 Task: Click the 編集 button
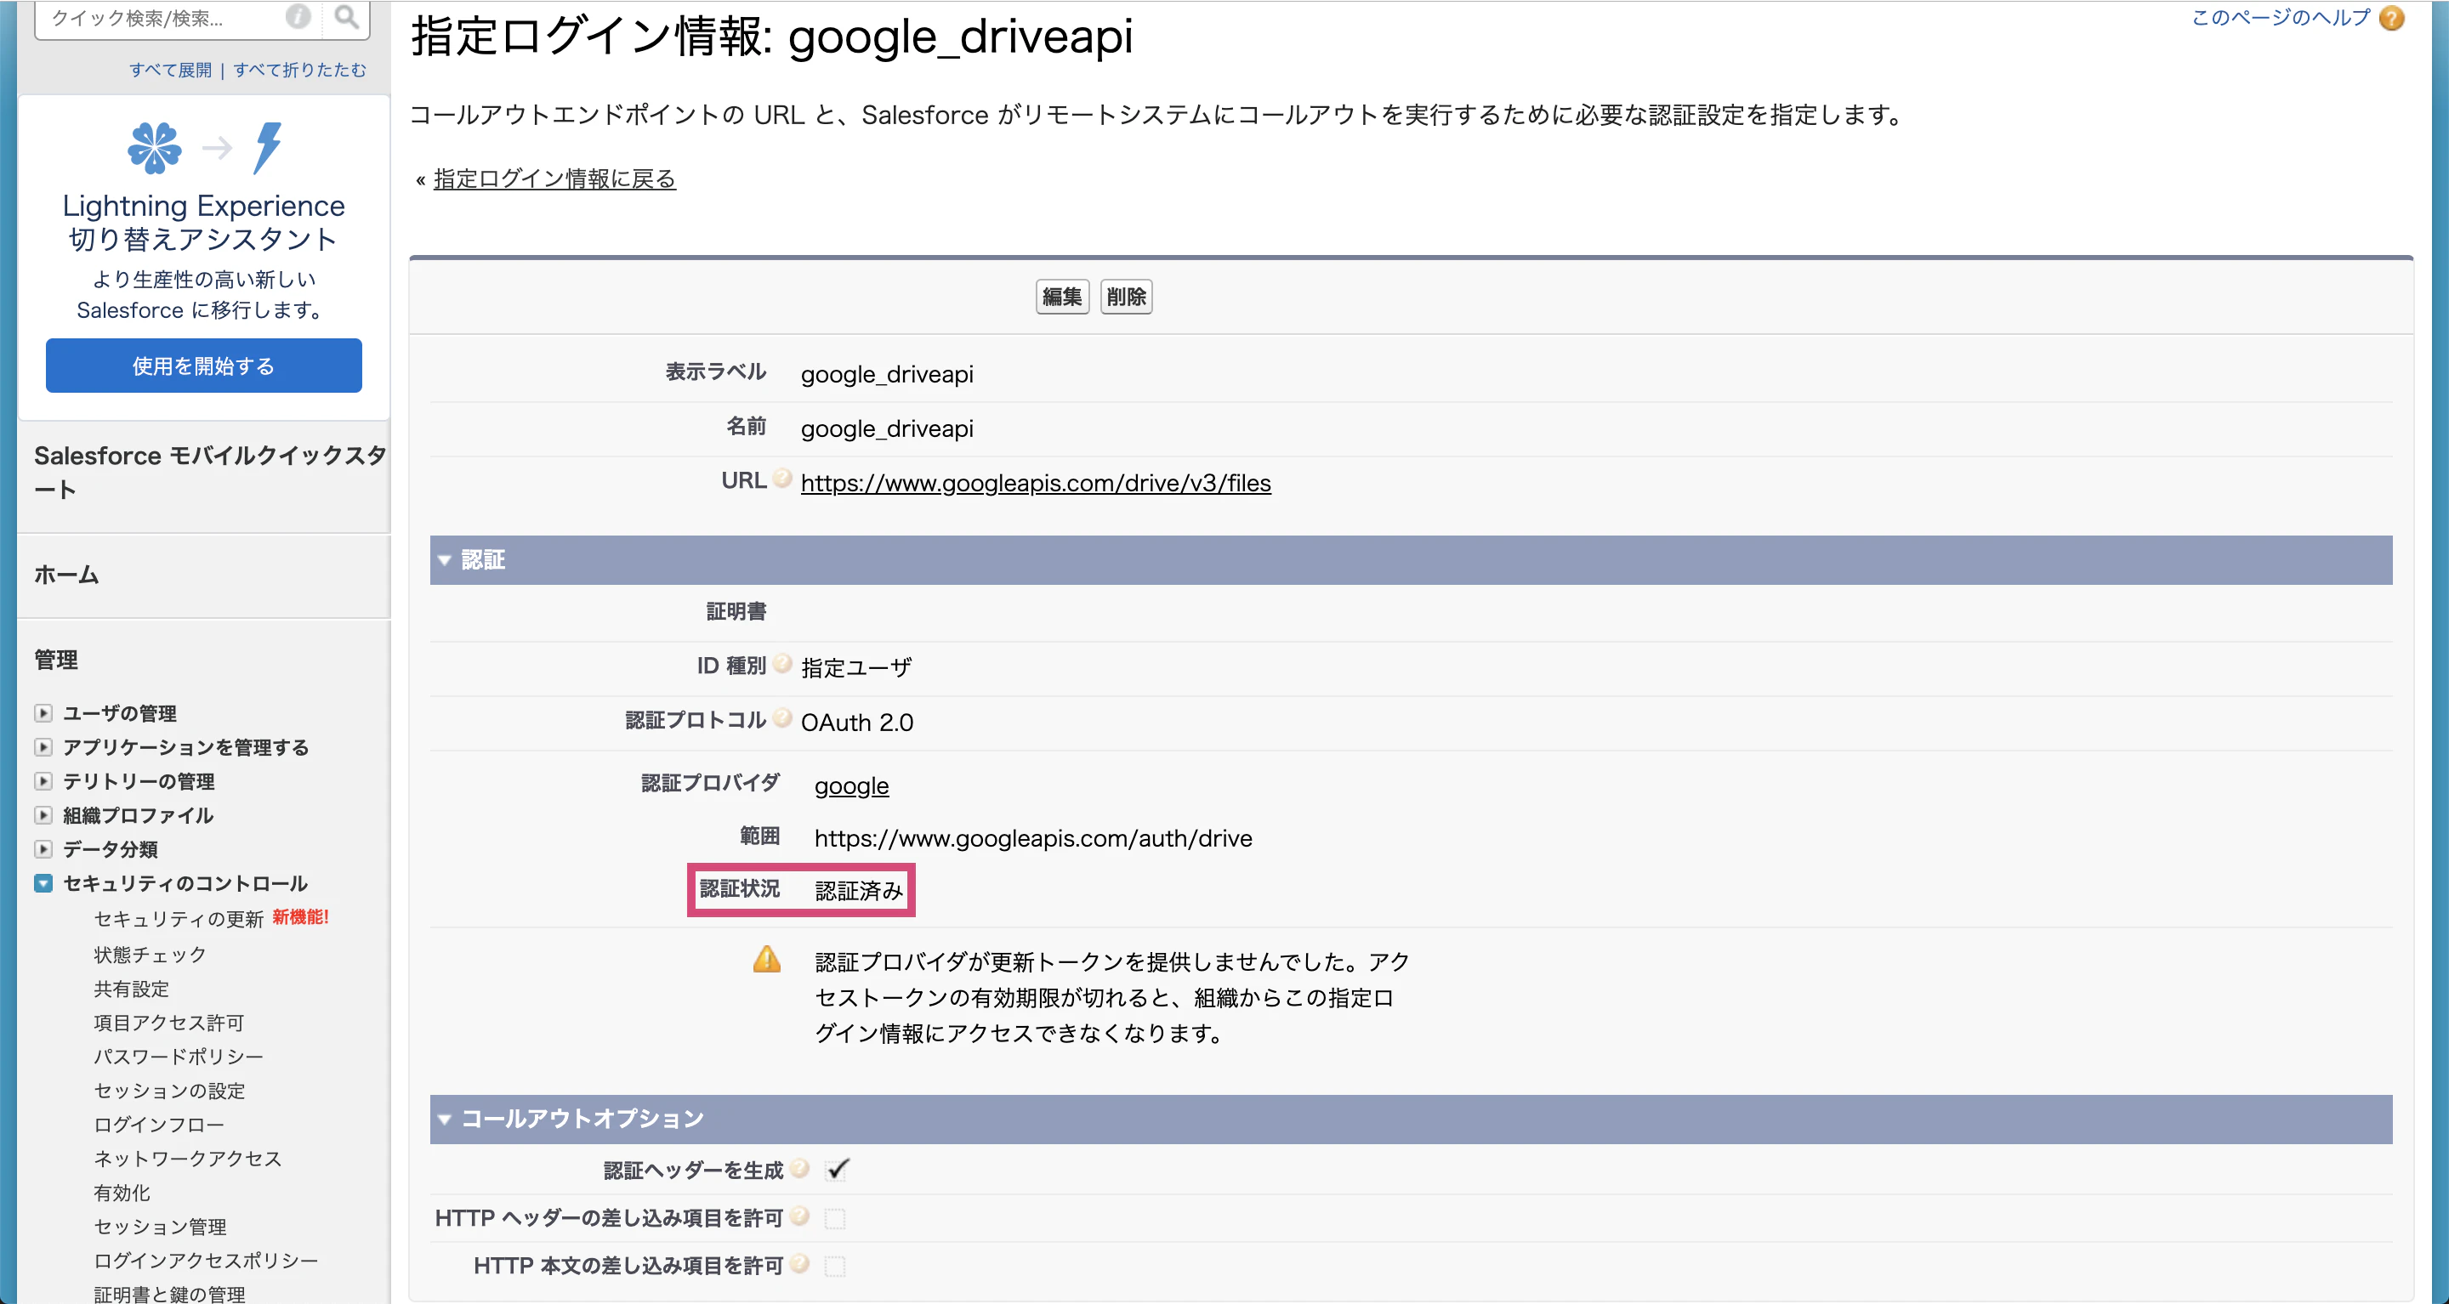(1062, 297)
